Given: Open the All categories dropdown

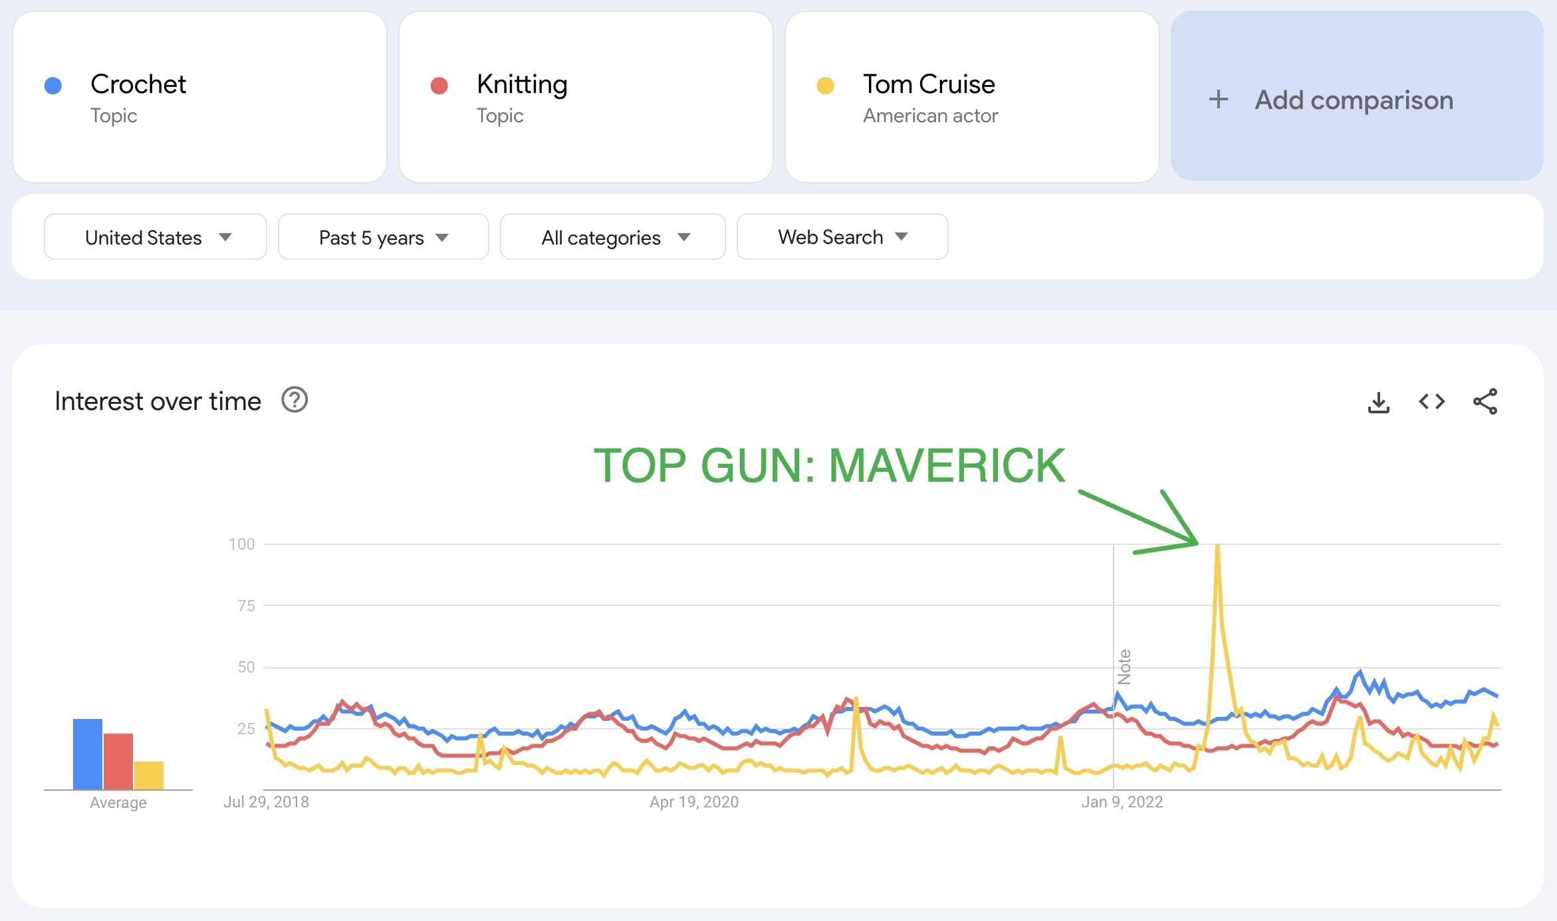Looking at the screenshot, I should pyautogui.click(x=612, y=237).
